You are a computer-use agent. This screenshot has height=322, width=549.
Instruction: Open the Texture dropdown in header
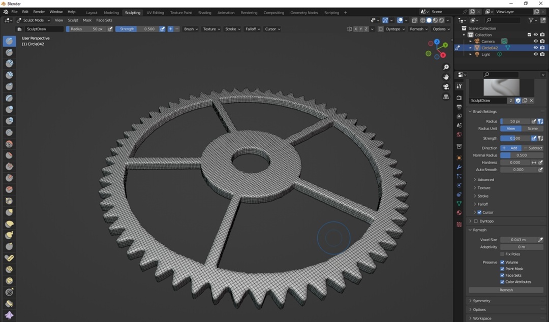[211, 29]
